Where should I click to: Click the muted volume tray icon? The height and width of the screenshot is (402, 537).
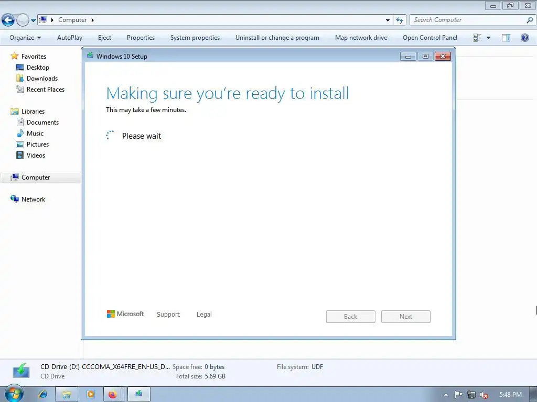[484, 395]
